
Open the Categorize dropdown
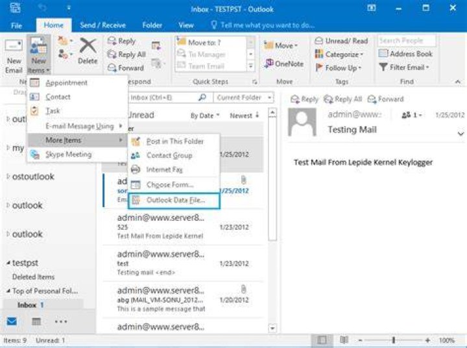point(339,55)
